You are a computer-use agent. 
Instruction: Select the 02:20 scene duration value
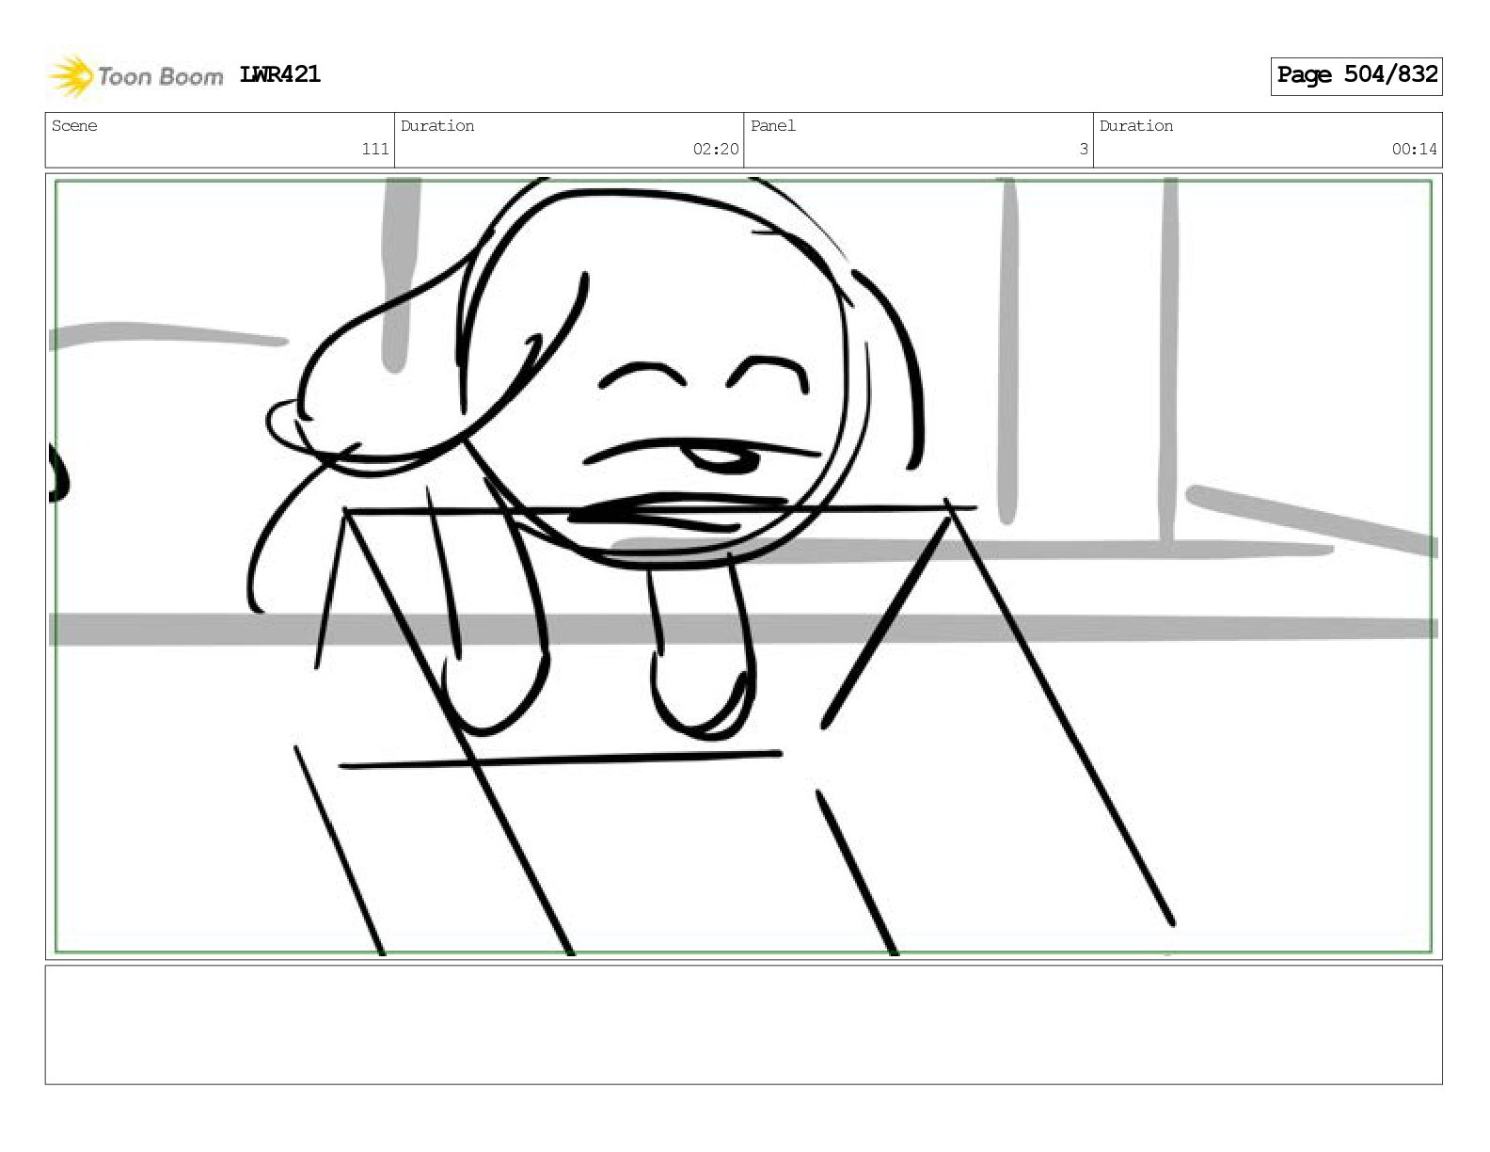716,149
